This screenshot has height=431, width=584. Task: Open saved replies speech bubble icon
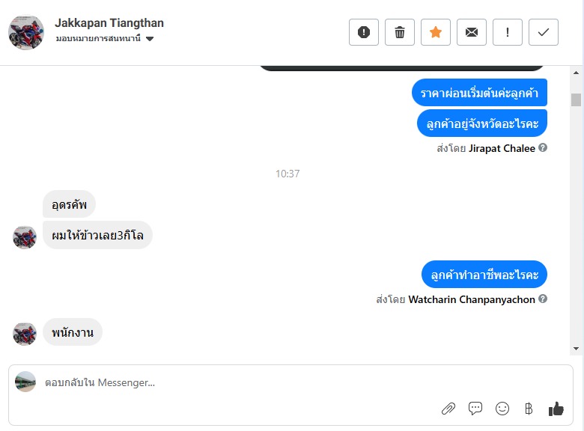pos(475,409)
